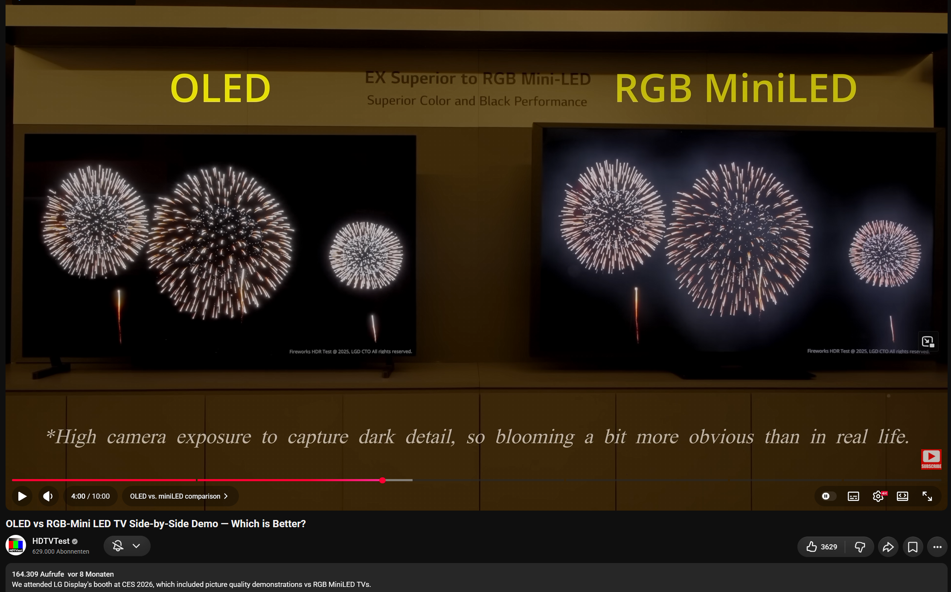Image resolution: width=951 pixels, height=592 pixels.
Task: Play the paused video
Action: tap(22, 496)
